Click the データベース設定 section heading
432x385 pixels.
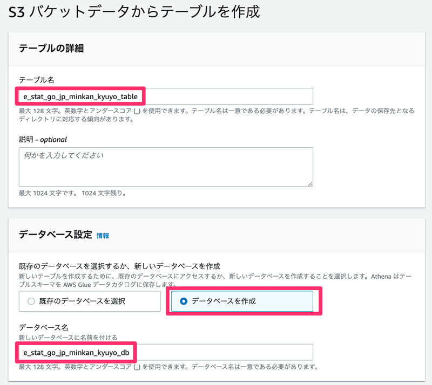point(56,235)
